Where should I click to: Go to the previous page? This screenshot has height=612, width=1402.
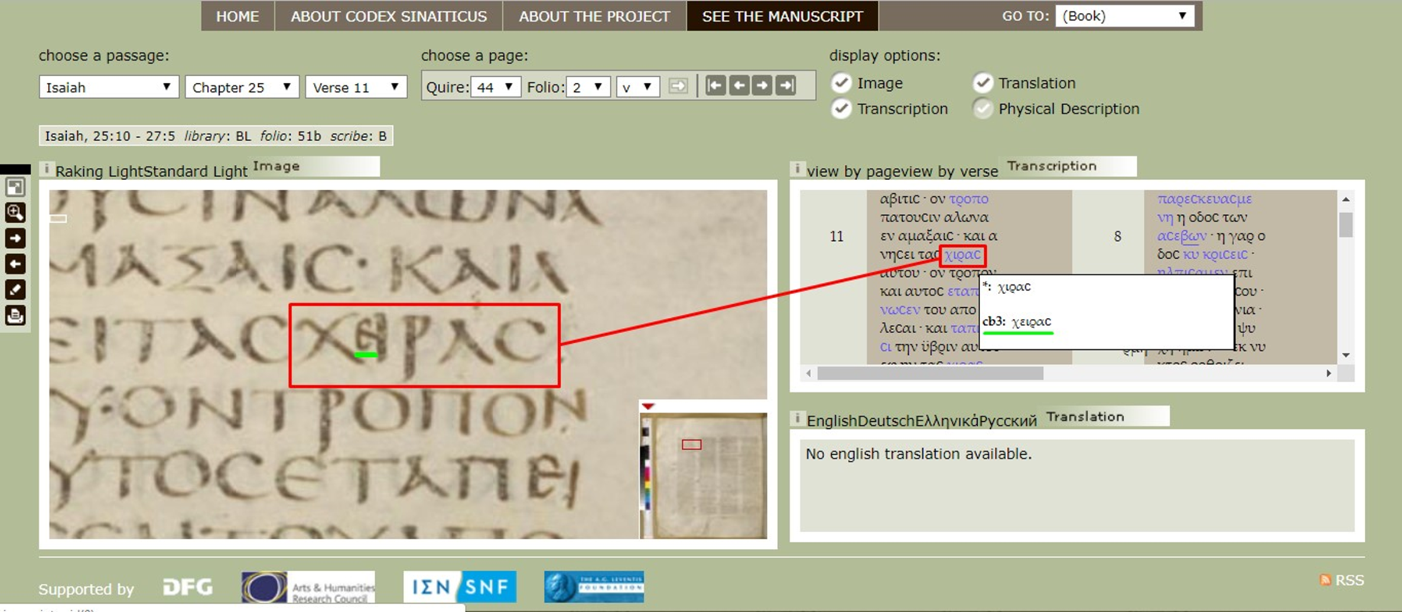click(x=739, y=86)
